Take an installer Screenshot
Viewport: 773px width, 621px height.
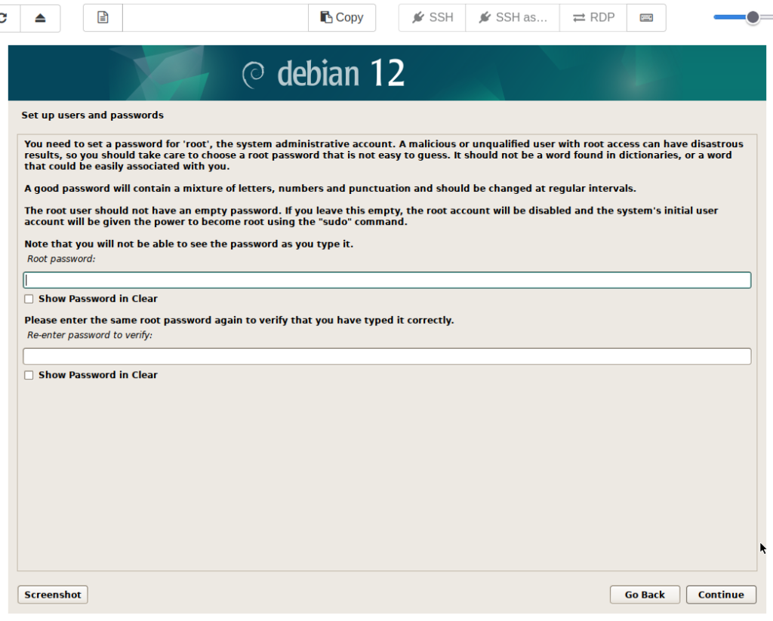(53, 595)
